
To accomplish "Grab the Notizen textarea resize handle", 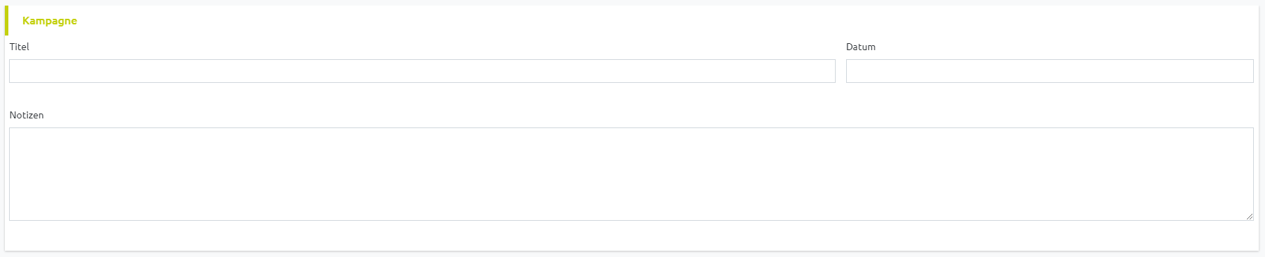I will [x=1250, y=217].
